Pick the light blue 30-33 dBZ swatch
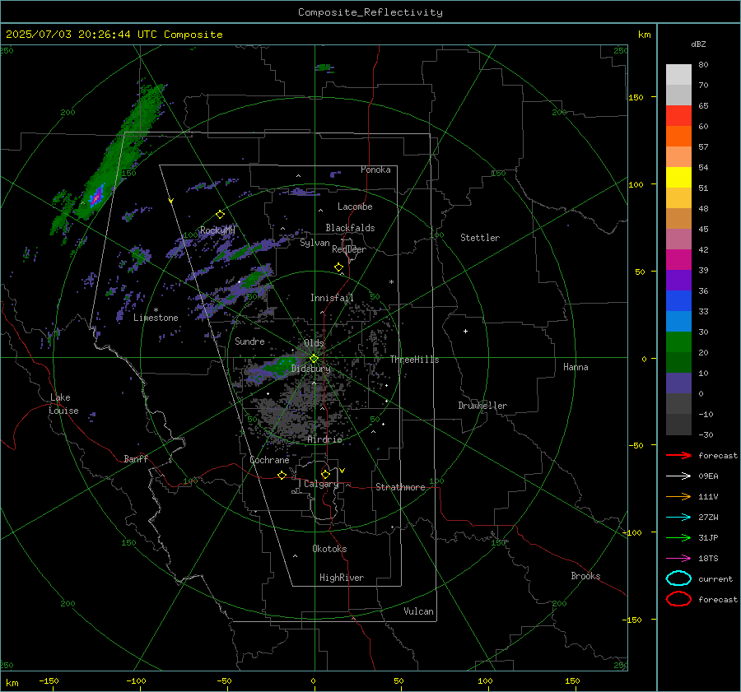741x692 pixels. (678, 322)
